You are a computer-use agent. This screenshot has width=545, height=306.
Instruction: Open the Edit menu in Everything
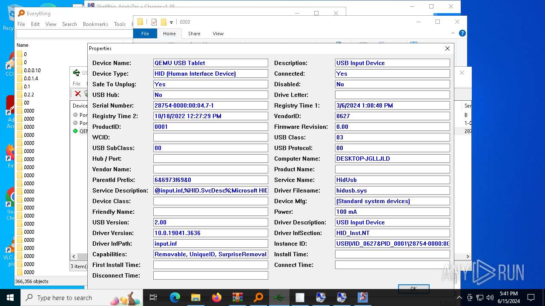click(35, 24)
